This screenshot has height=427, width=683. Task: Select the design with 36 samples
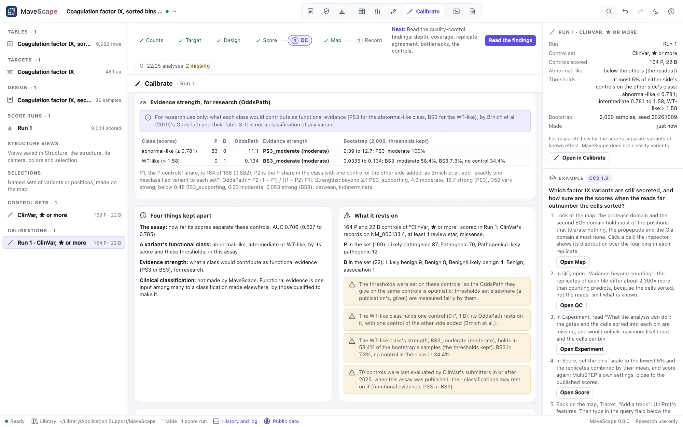[64, 100]
